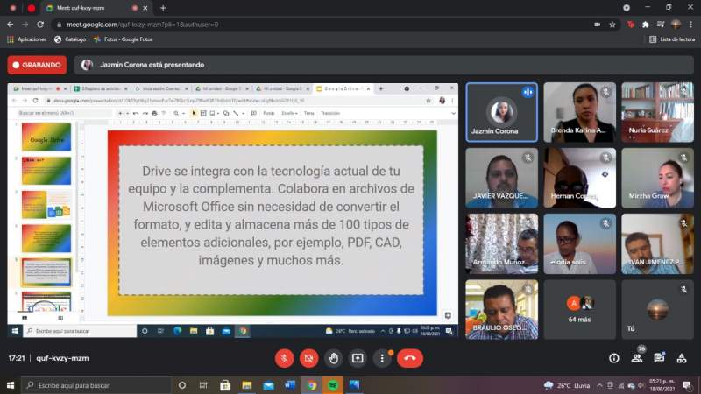Select your own 'Tú' tile
Viewport: 701px width, 394px height.
click(657, 310)
